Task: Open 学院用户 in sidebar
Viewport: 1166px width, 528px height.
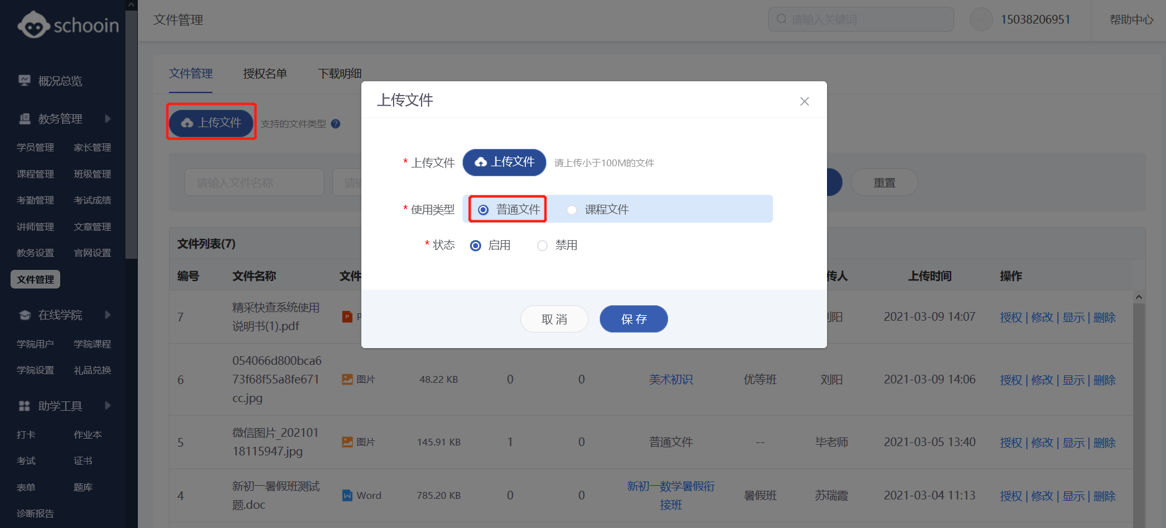Action: point(35,344)
